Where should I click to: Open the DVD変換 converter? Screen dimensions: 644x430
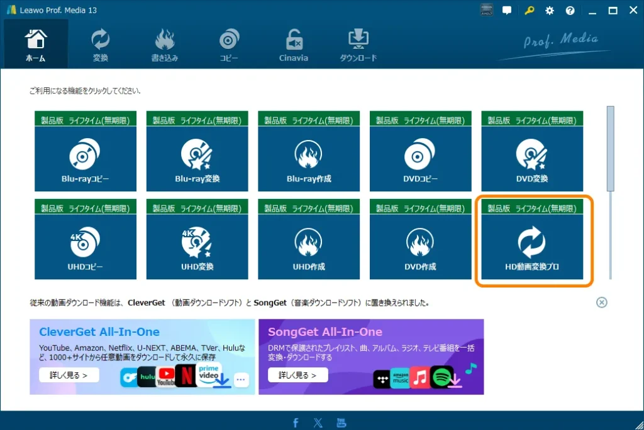click(x=532, y=157)
